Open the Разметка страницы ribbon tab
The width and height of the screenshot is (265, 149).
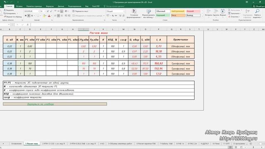[x=34, y=6]
